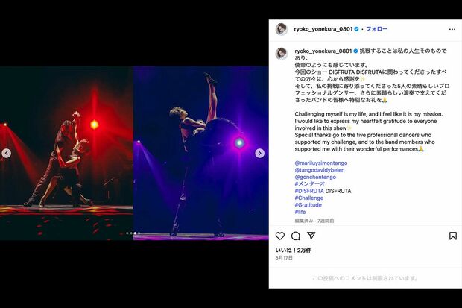Open the three-dot more options menu
The width and height of the screenshot is (462, 308).
452,29
